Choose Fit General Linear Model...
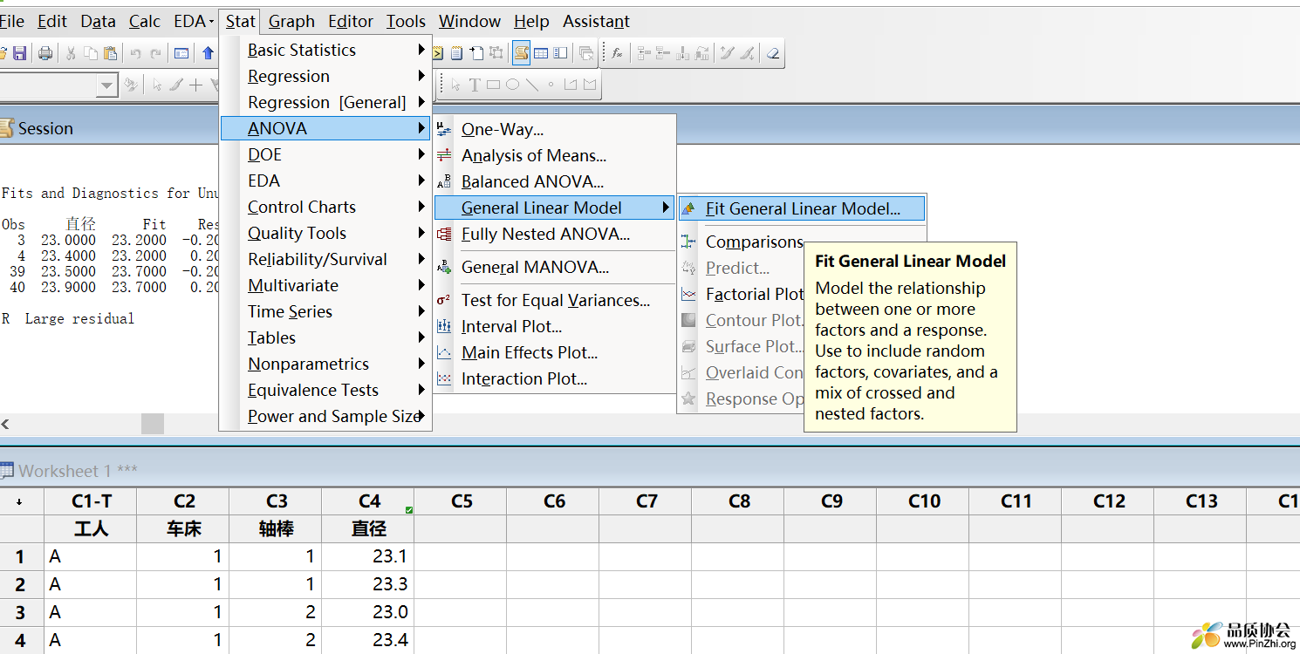Screen dimensions: 1300x654 (801, 208)
